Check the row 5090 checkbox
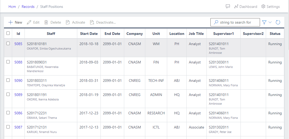 tap(8, 80)
